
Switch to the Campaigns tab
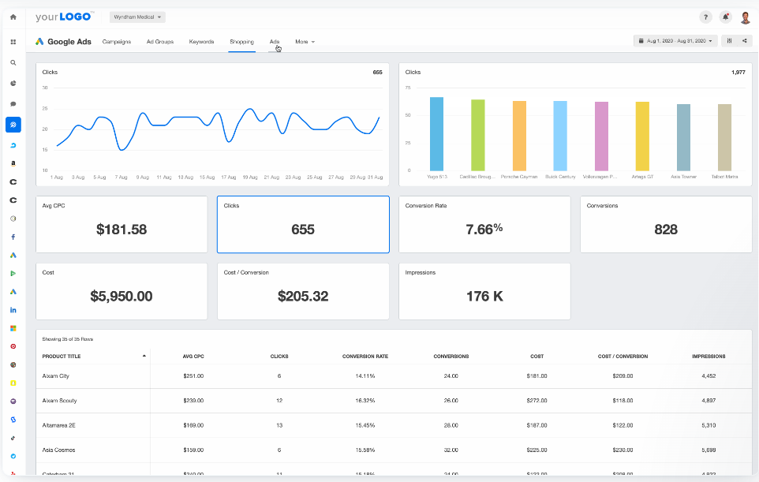(x=117, y=42)
